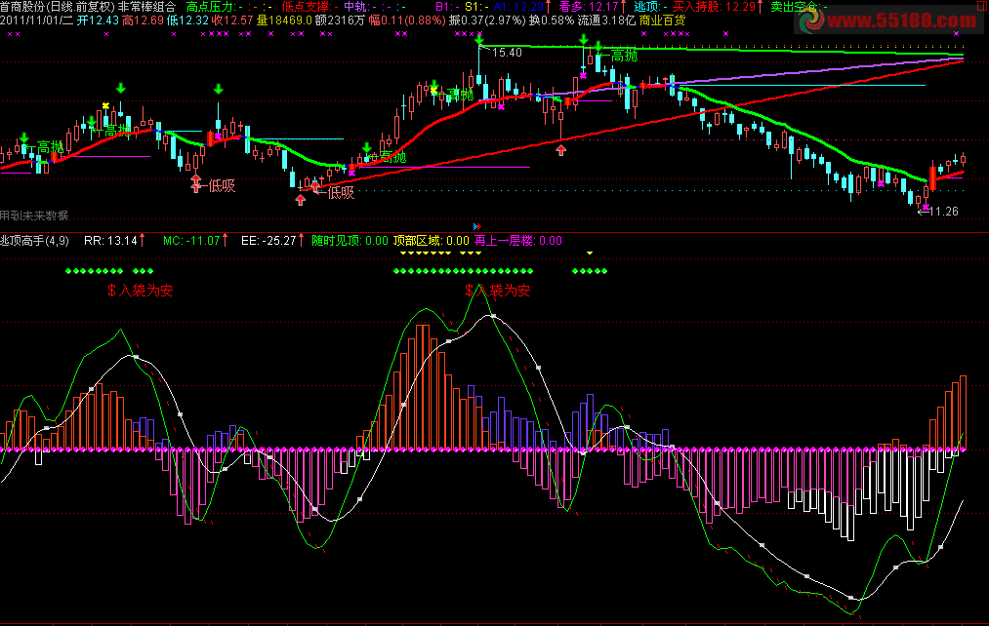Click the yellow cross marker above the candles
989x626 pixels.
105,105
